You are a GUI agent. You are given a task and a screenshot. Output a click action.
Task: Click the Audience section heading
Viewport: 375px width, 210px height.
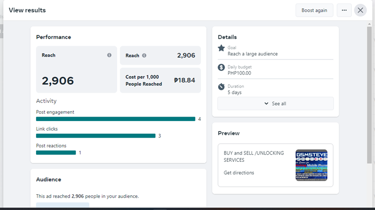click(48, 180)
